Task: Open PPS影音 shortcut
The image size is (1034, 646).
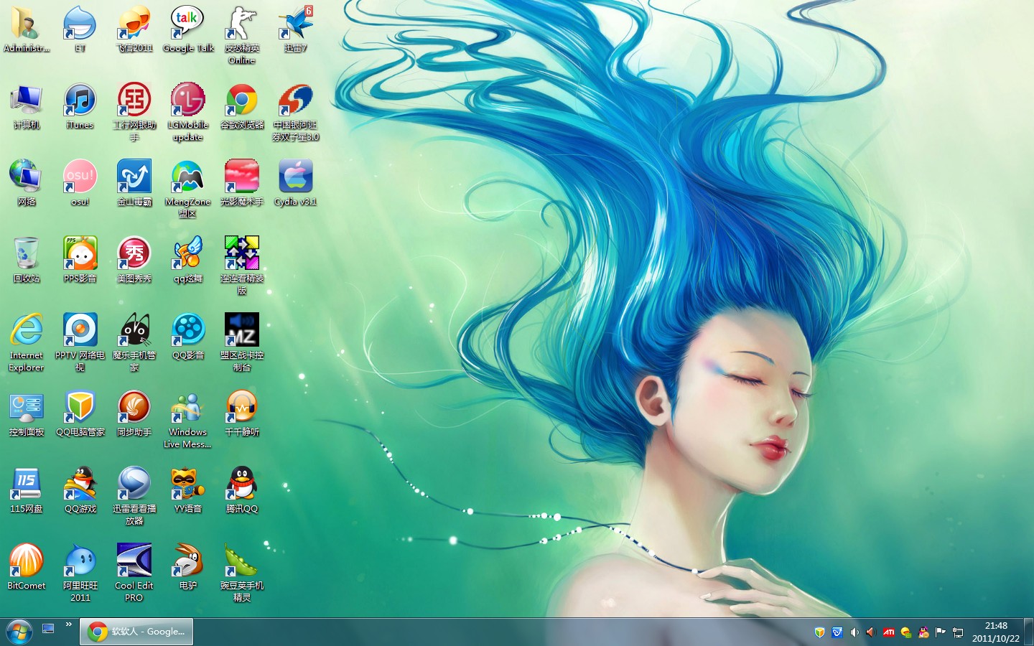Action: [80, 261]
